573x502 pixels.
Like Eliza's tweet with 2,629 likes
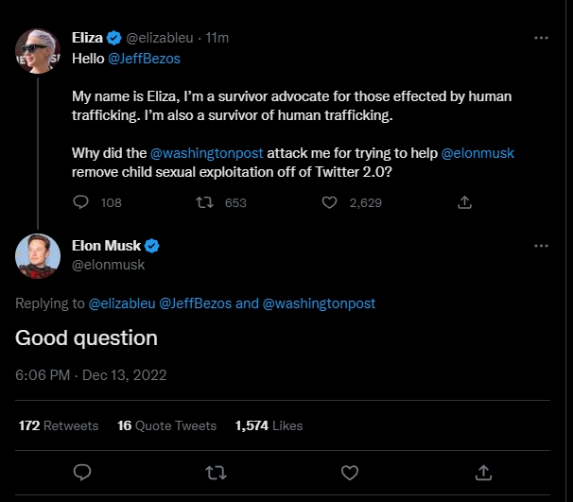click(330, 202)
